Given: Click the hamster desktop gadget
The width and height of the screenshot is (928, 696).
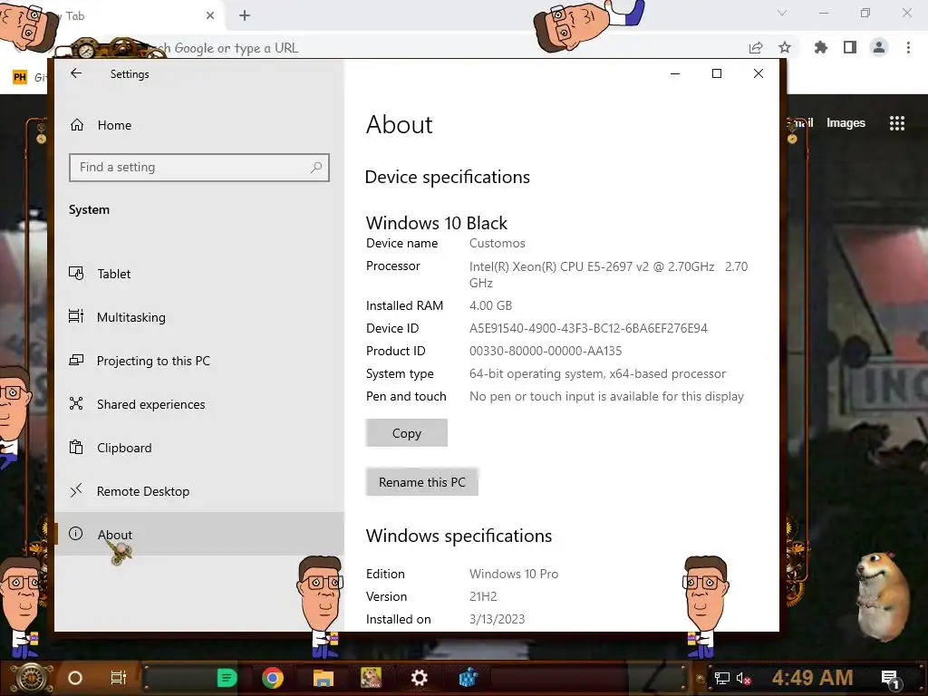Looking at the screenshot, I should tap(882, 596).
